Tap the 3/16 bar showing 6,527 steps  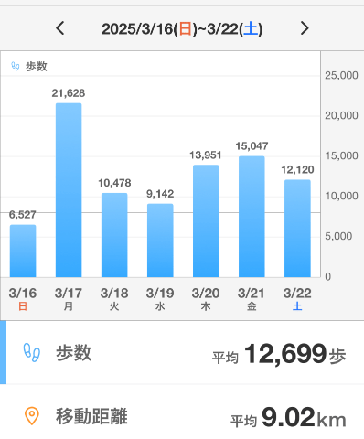coord(23,251)
